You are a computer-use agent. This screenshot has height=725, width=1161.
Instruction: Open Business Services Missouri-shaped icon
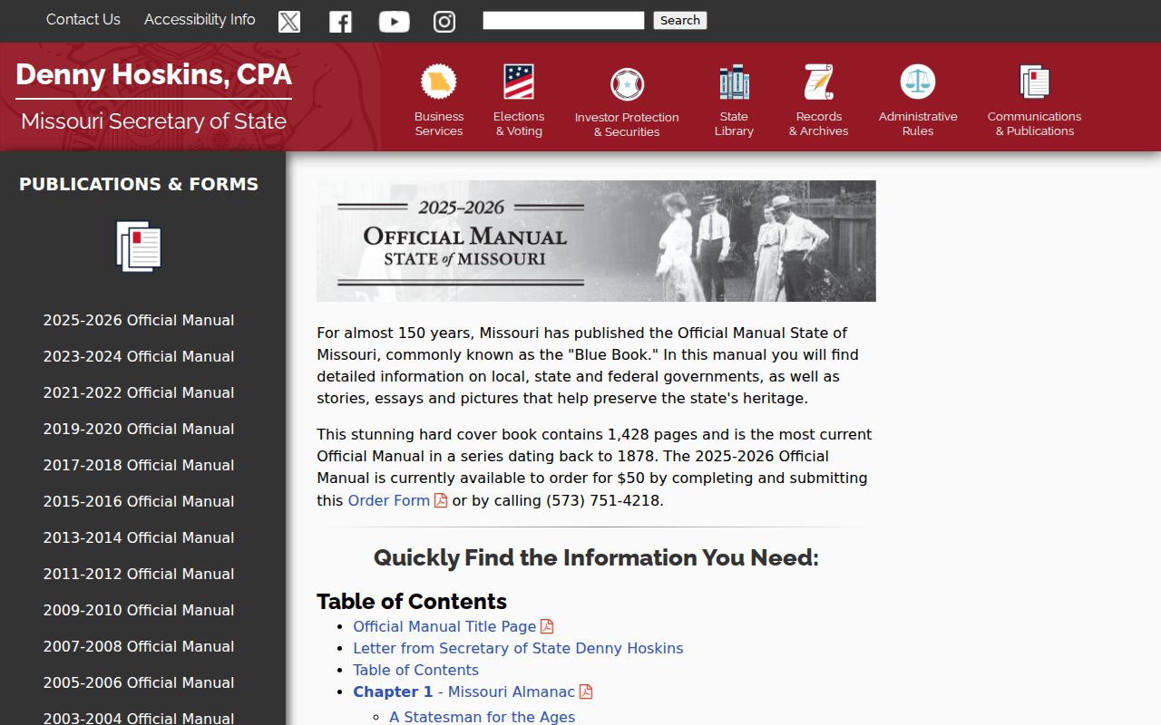439,82
